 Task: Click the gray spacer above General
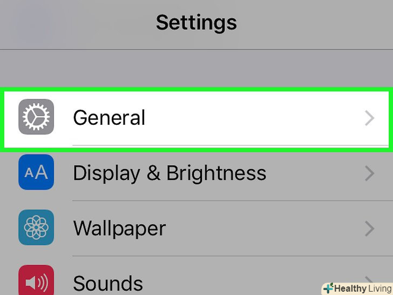(196, 69)
